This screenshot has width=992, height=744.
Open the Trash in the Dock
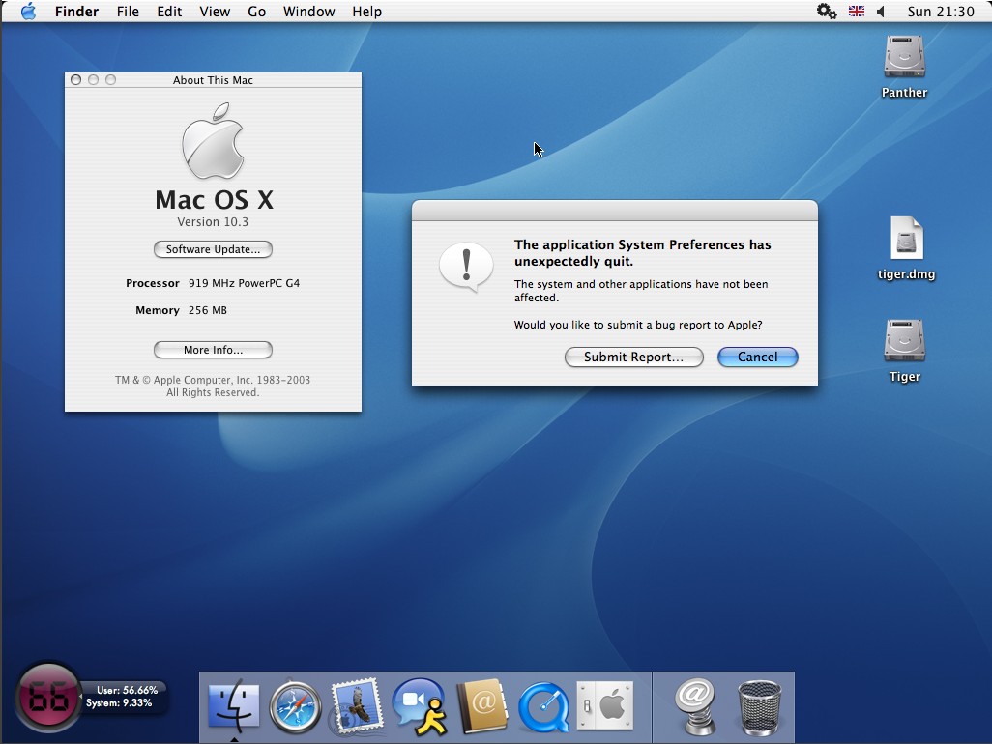[x=759, y=706]
